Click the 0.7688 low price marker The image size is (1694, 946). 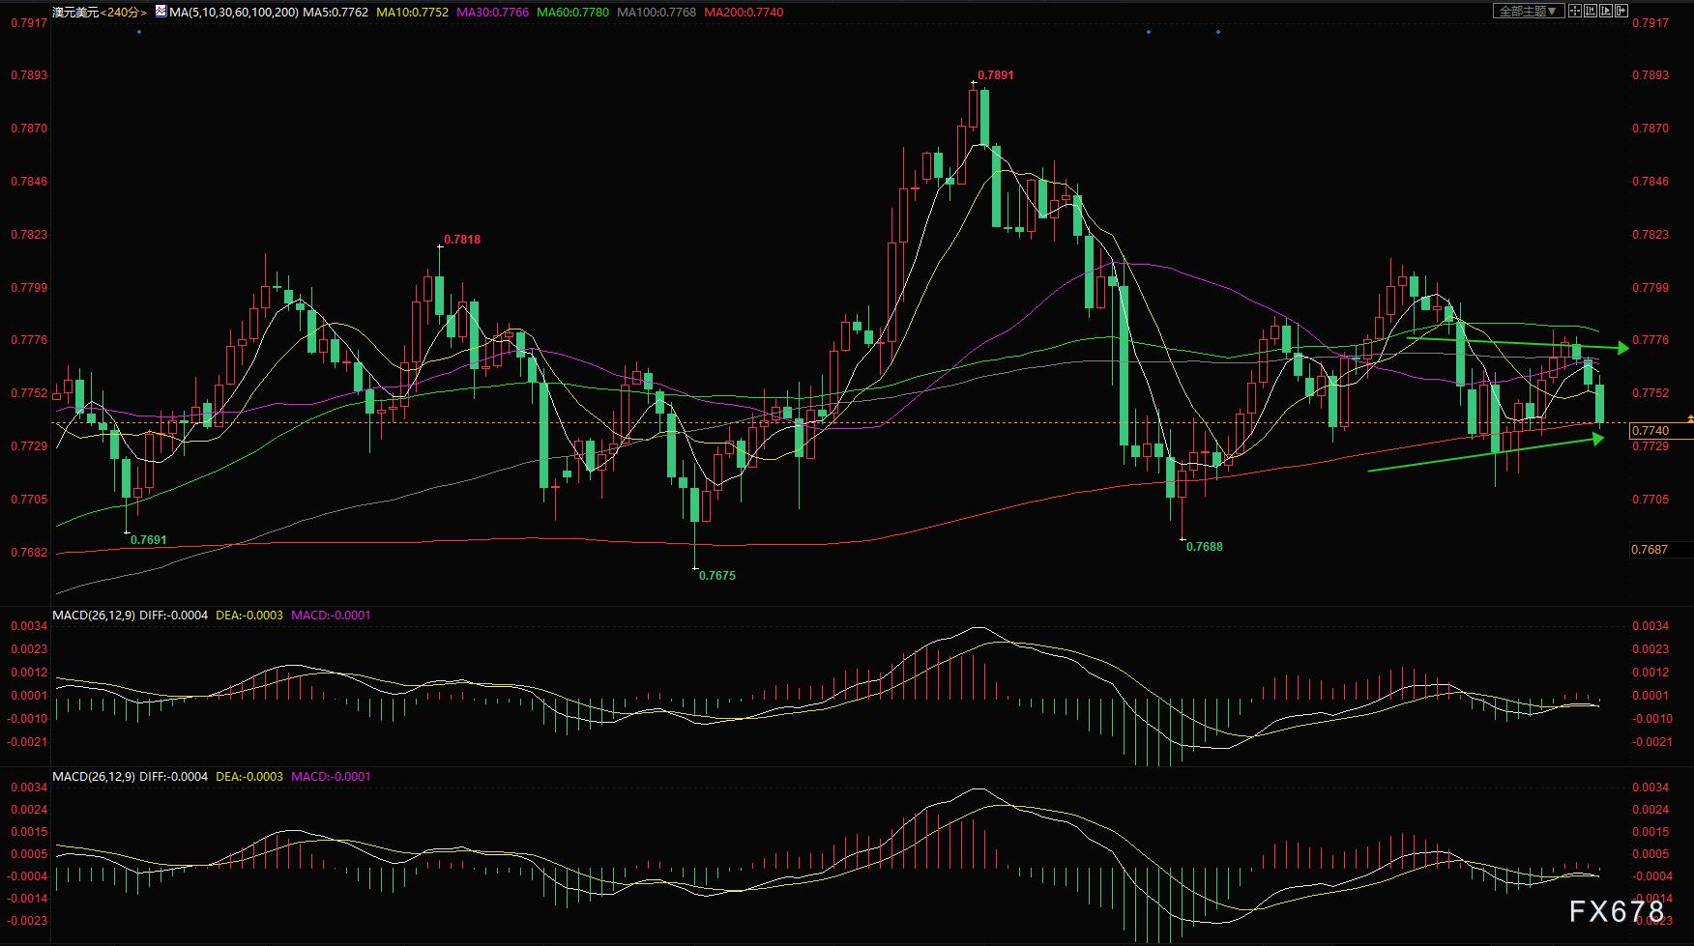(x=1205, y=546)
